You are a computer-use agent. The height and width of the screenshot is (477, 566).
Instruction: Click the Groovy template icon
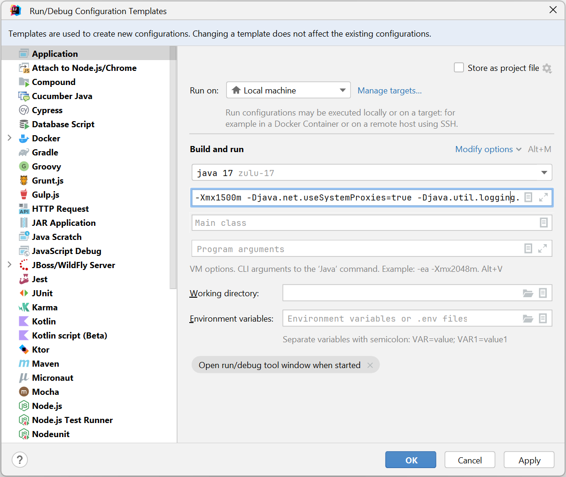[24, 166]
